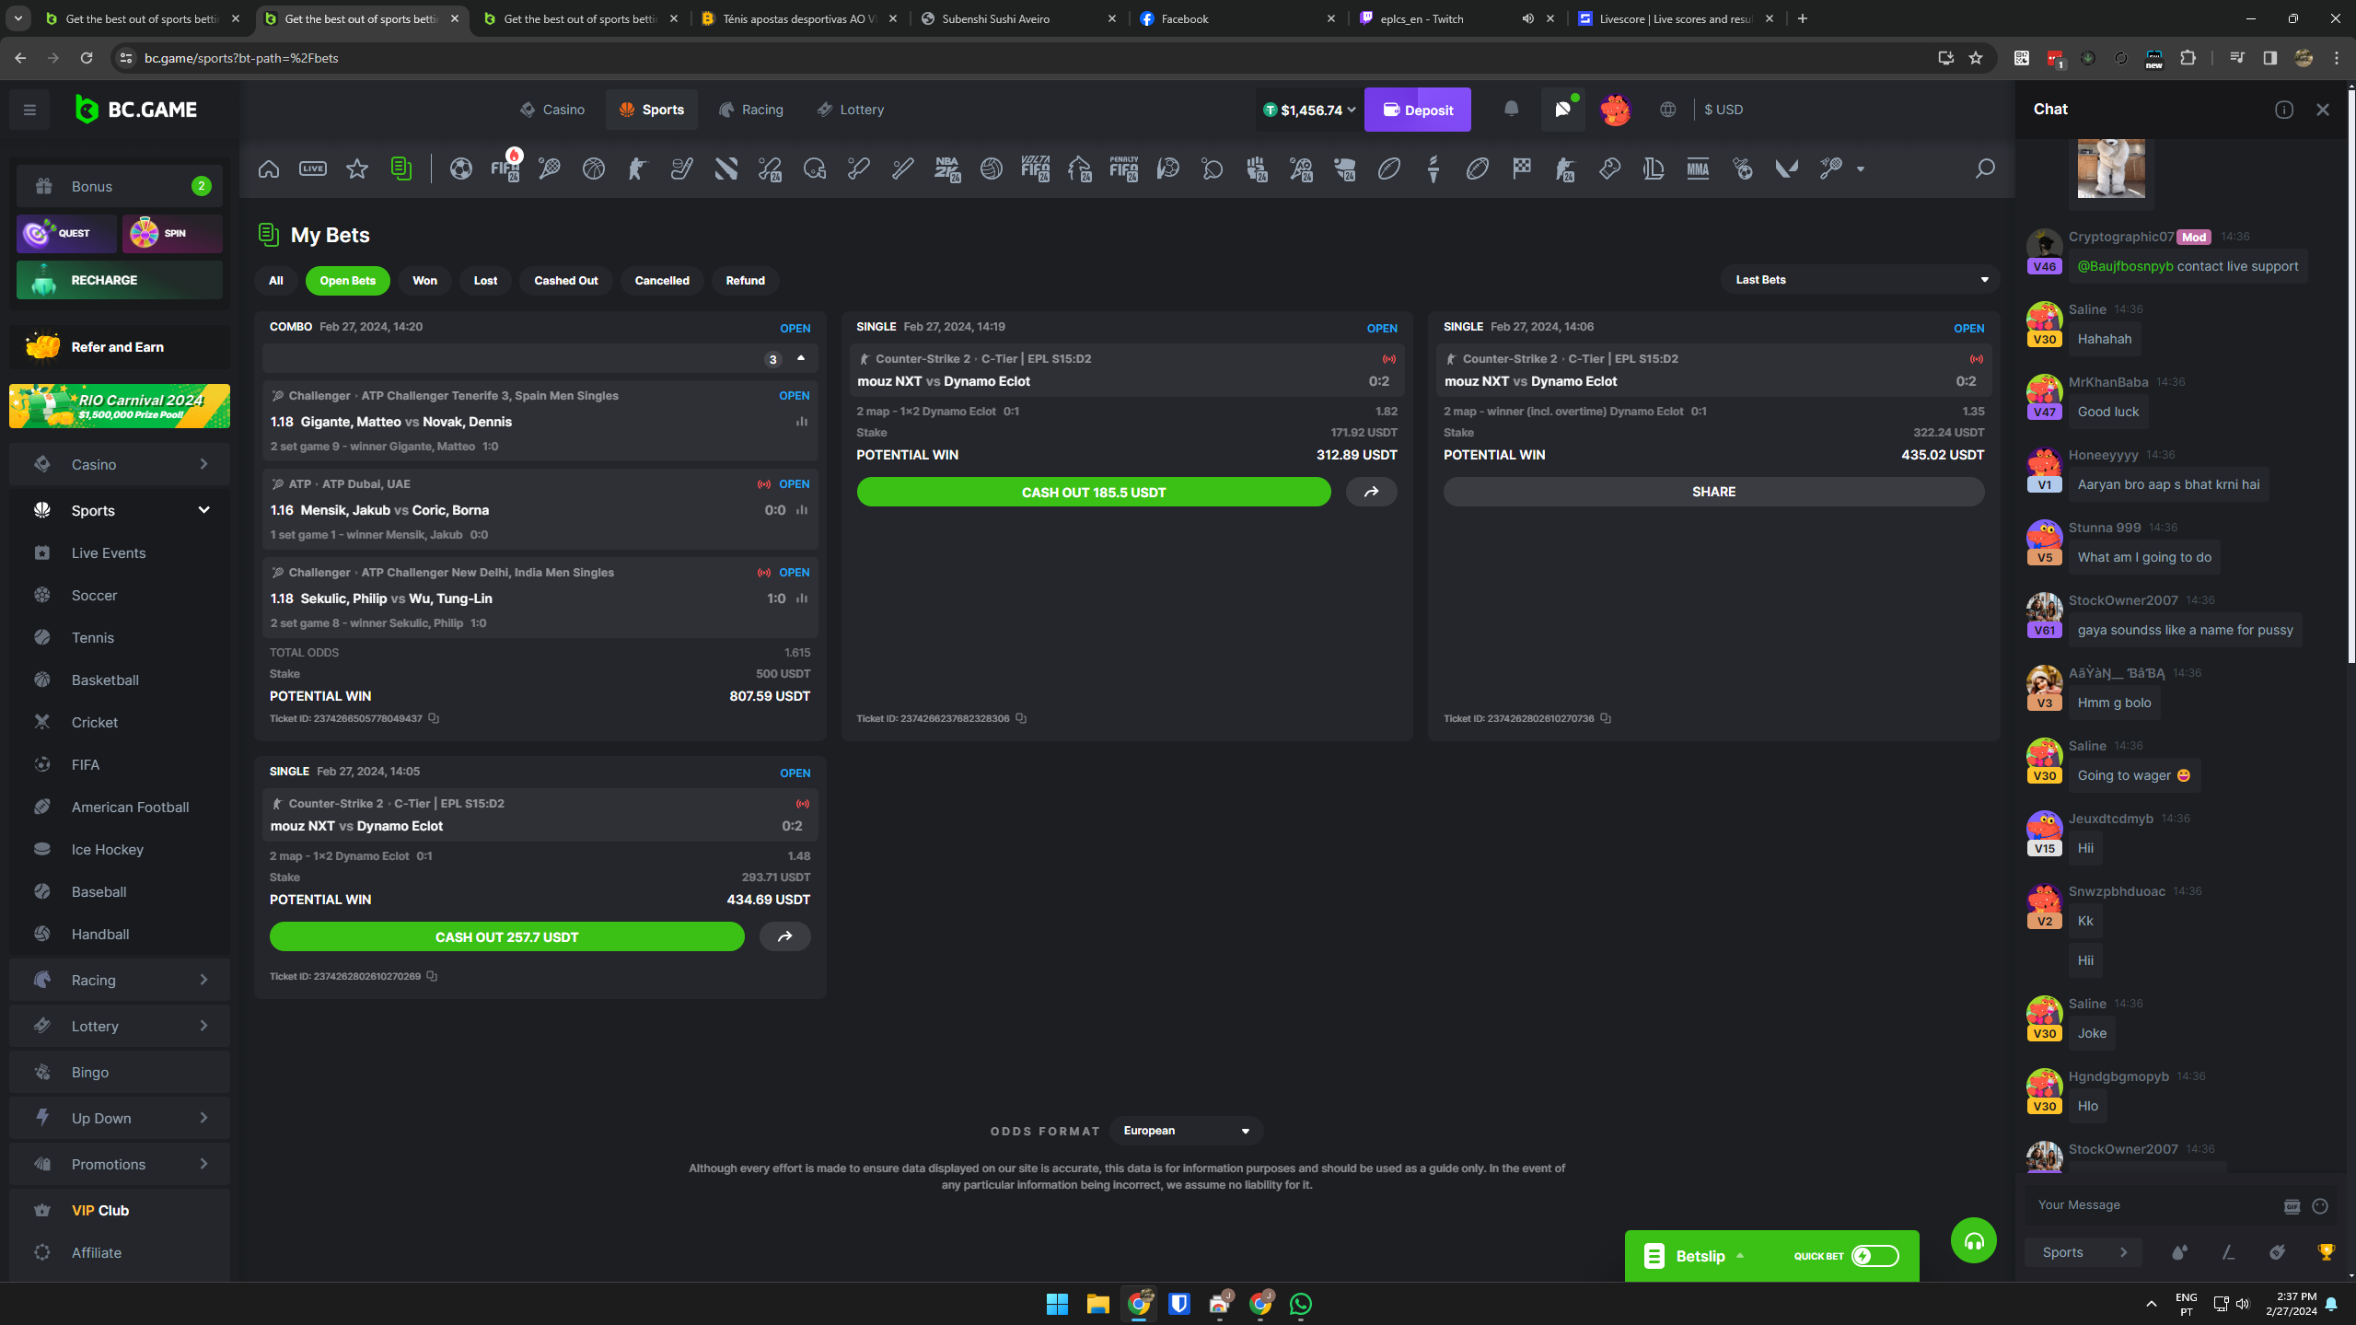This screenshot has width=2356, height=1325.
Task: Share the 312.89 USDT bet via arrow icon
Action: click(1371, 492)
